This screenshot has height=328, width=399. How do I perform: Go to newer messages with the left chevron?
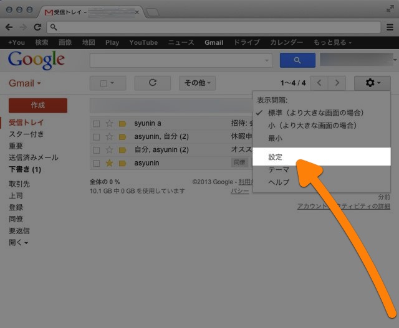click(x=319, y=83)
